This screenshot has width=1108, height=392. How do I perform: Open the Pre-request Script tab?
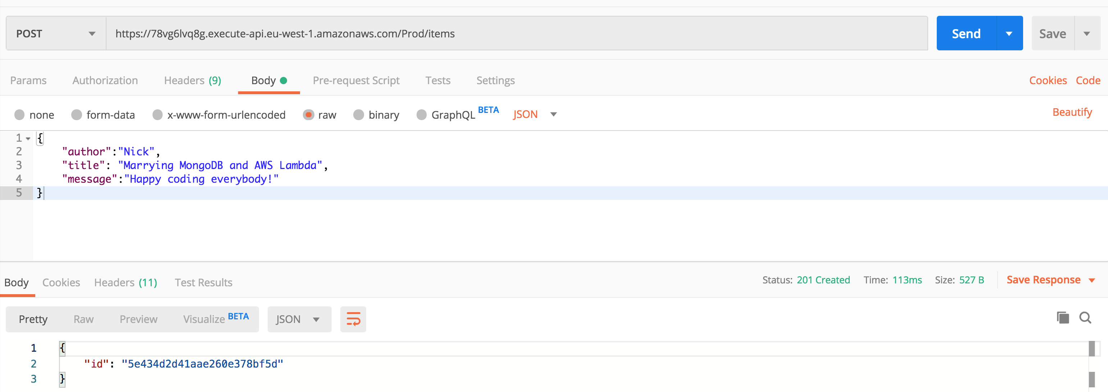click(356, 80)
